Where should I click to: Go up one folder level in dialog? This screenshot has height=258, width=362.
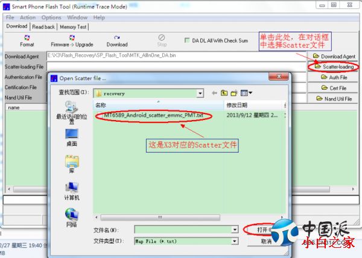(224, 93)
